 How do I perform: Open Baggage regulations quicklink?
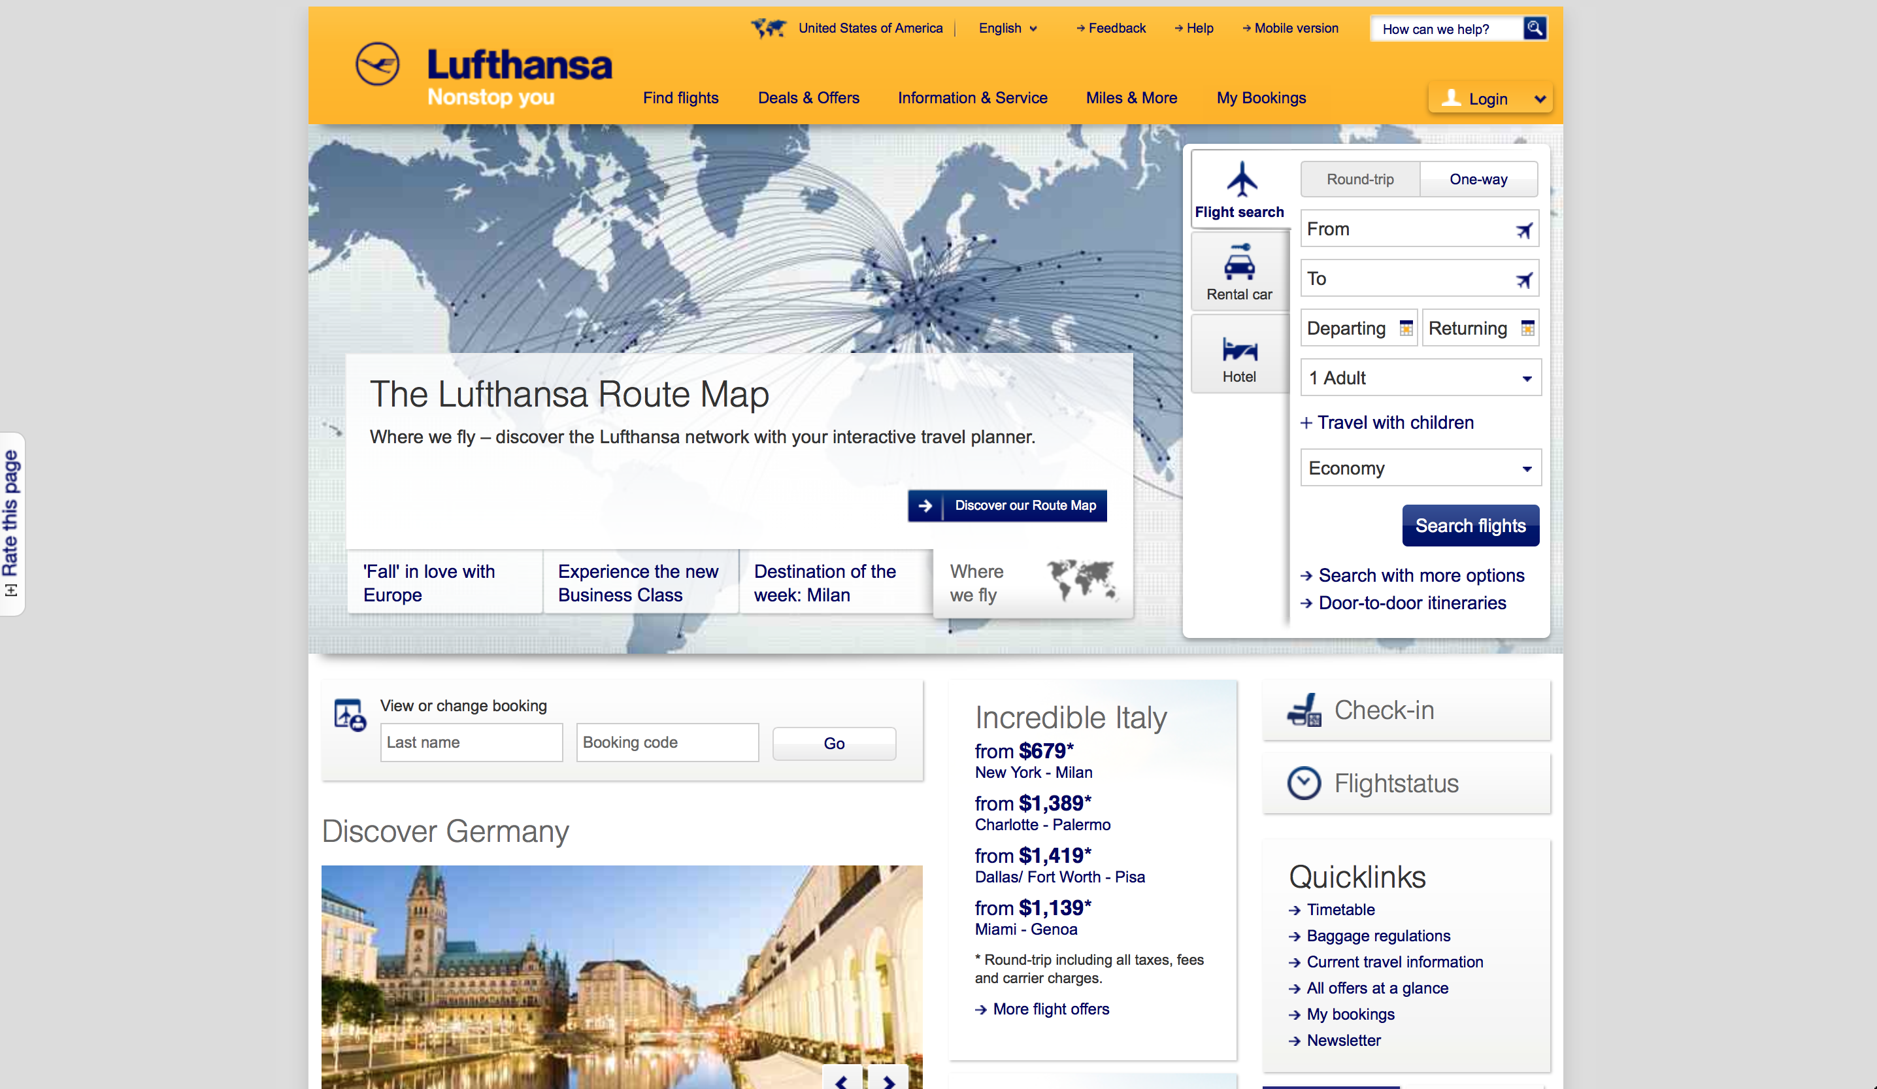(x=1370, y=936)
